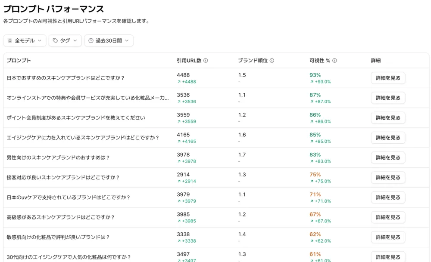Open 詳細を見る for 30代向けのエイジングケア row
Image resolution: width=431 pixels, height=262 pixels.
[388, 257]
